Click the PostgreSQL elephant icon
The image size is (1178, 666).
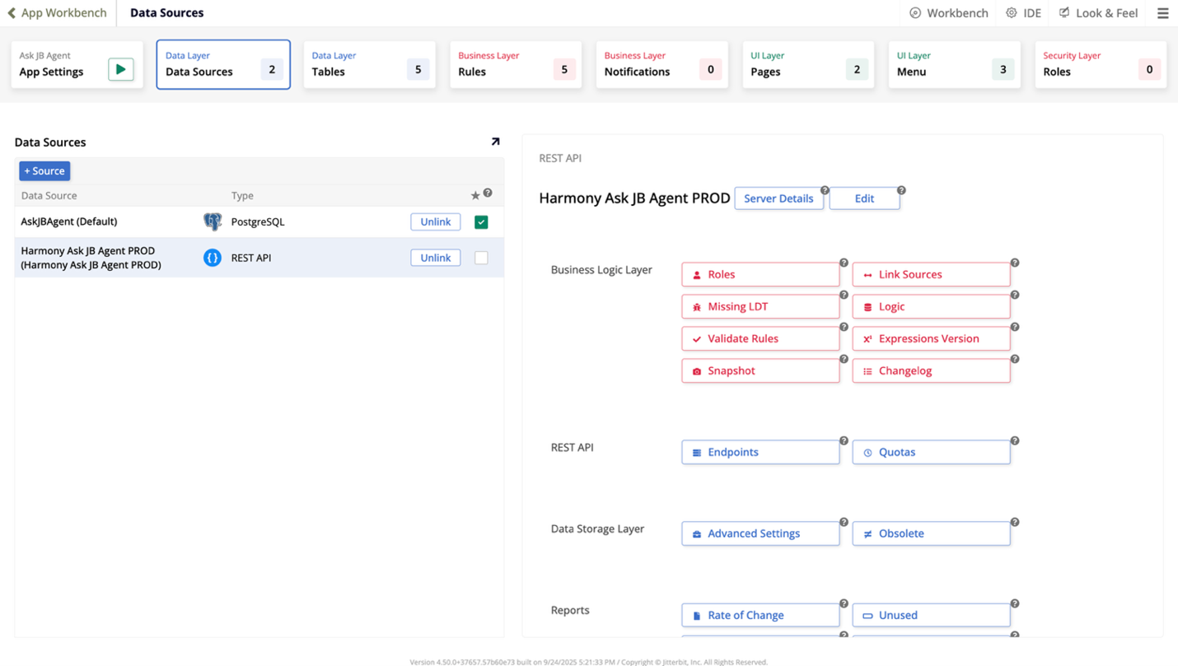click(x=213, y=221)
